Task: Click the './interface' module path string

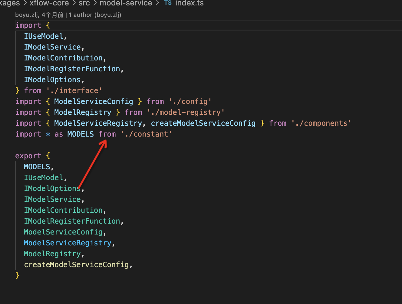Action: (x=74, y=91)
